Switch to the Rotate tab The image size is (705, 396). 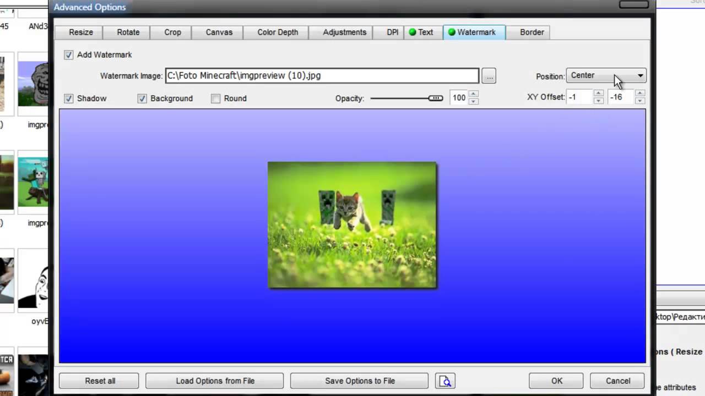128,32
